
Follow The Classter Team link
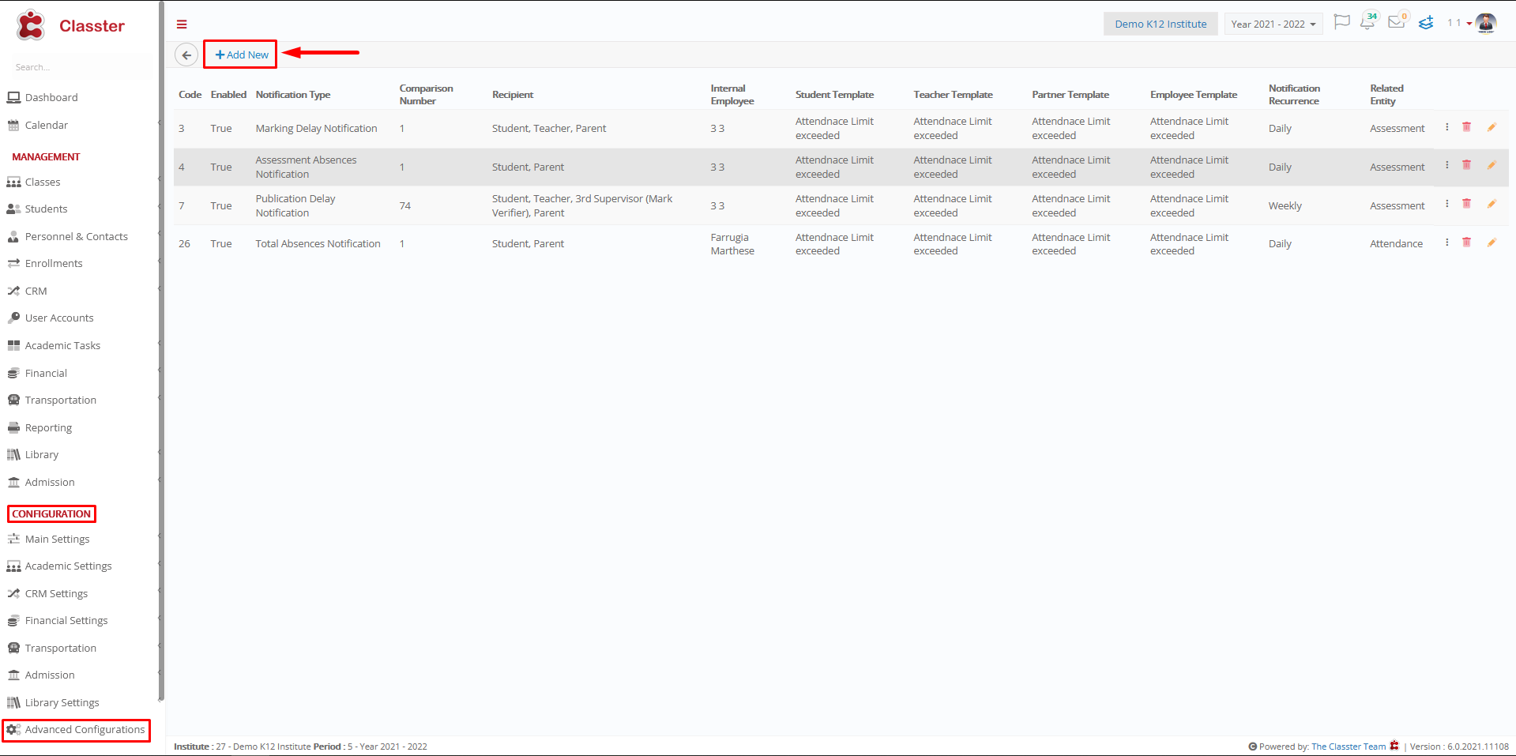[1348, 747]
